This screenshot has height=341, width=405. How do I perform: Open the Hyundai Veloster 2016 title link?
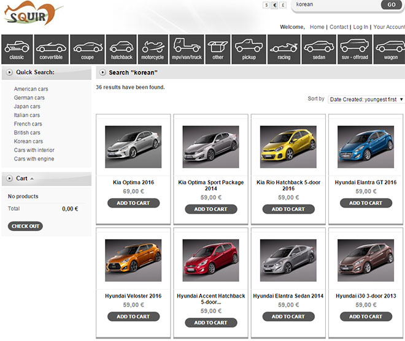[133, 296]
